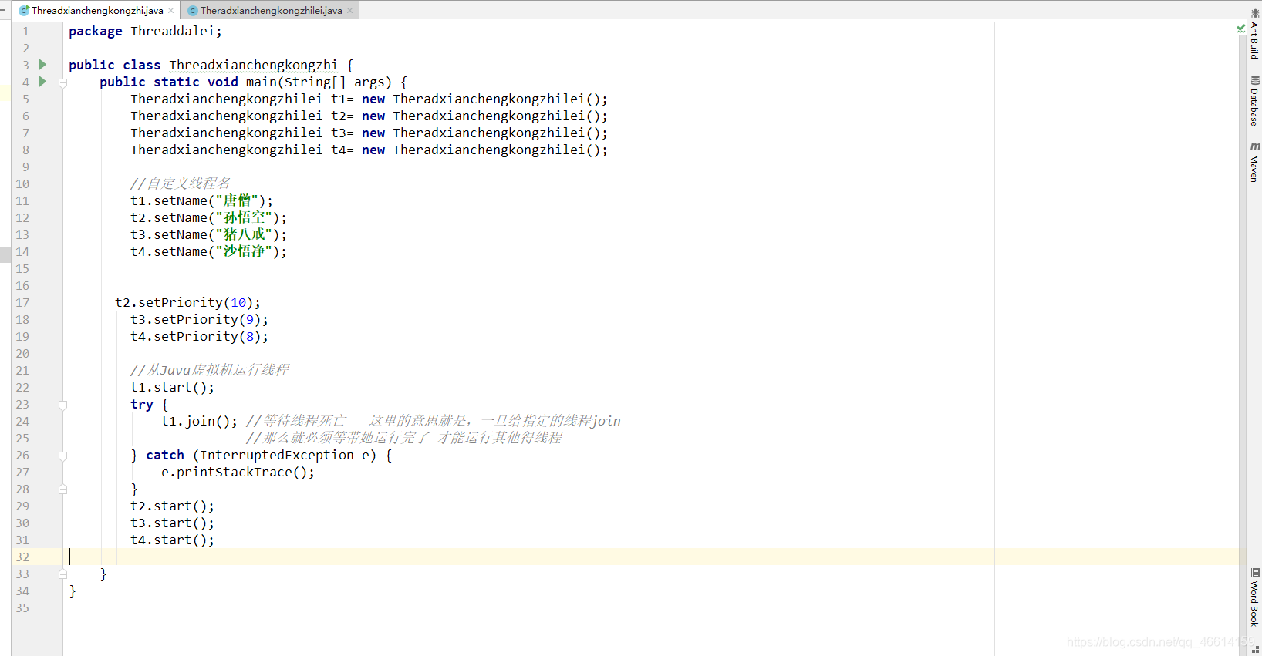Click t2.setName("孙悟空") statement
This screenshot has width=1262, height=656.
click(208, 217)
